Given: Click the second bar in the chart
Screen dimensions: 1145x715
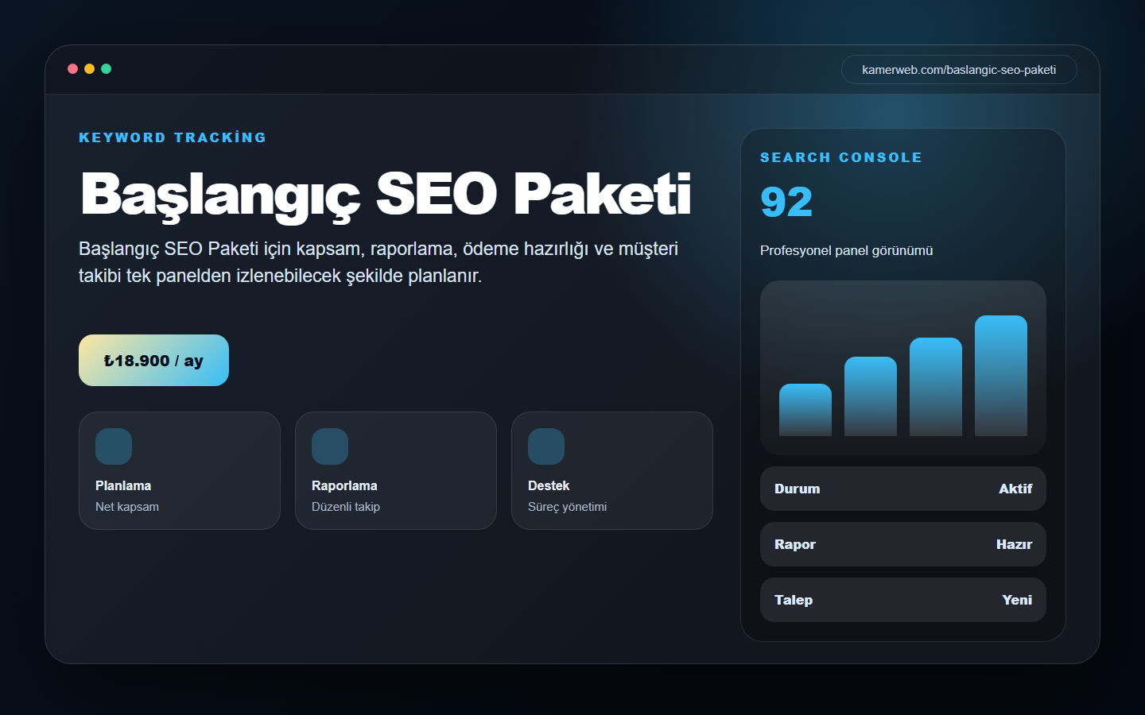Looking at the screenshot, I should [871, 396].
